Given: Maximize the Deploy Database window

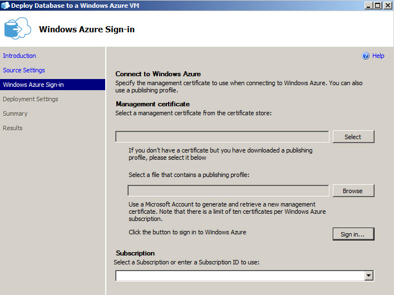Looking at the screenshot, I should tap(378, 5).
